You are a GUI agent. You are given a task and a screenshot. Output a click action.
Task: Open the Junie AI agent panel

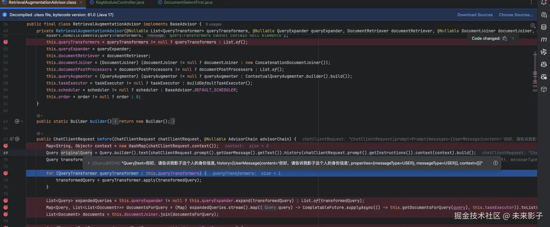[x=544, y=52]
